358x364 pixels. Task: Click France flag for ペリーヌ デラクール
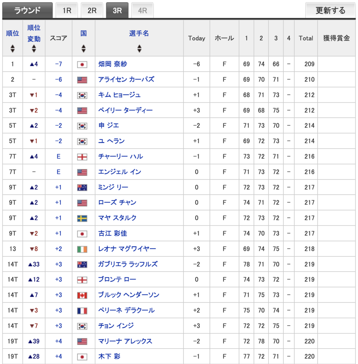point(82,311)
